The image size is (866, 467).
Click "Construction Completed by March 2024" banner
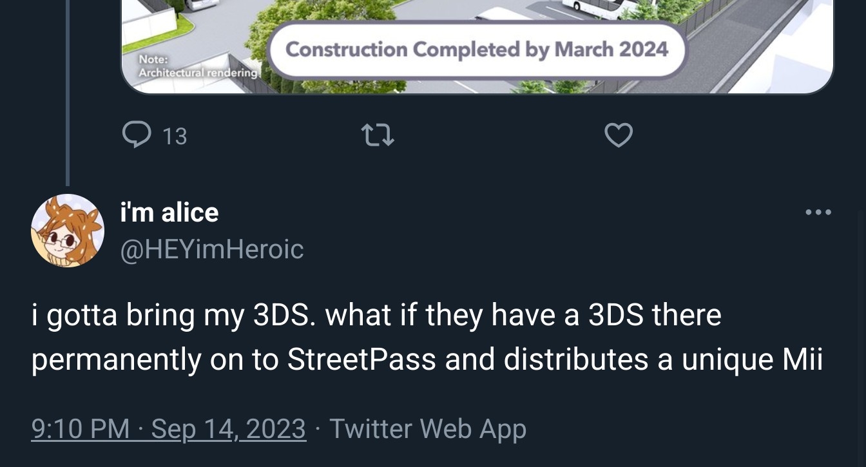[477, 50]
